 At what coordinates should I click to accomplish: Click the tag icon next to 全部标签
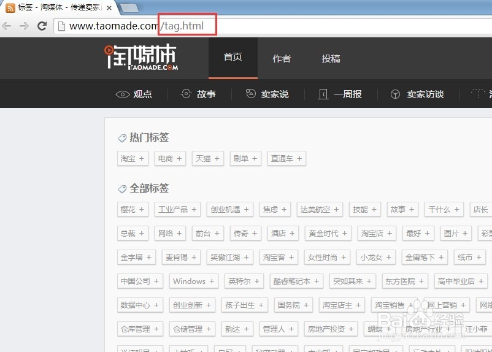[122, 189]
